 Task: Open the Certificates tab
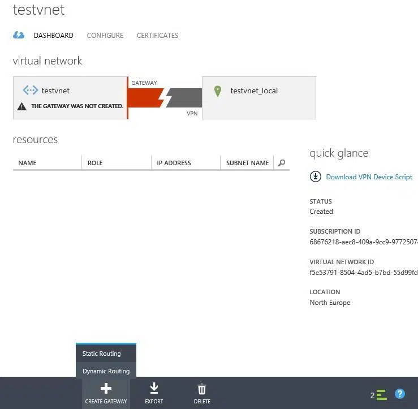(x=157, y=35)
